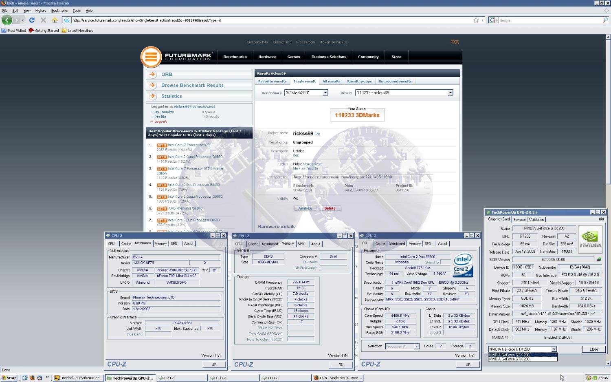Switch language with the 中文 link
Viewport: 611px width, 382px height.
[x=455, y=42]
